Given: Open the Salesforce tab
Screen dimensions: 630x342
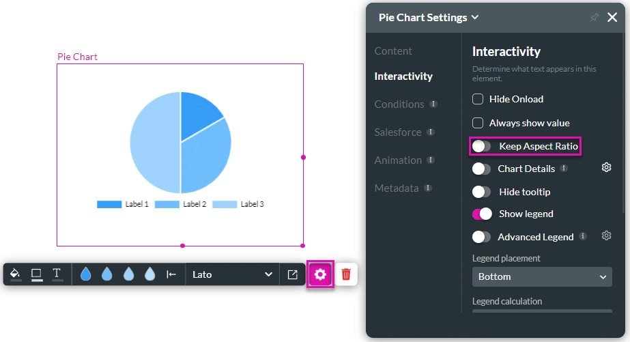Looking at the screenshot, I should point(398,132).
